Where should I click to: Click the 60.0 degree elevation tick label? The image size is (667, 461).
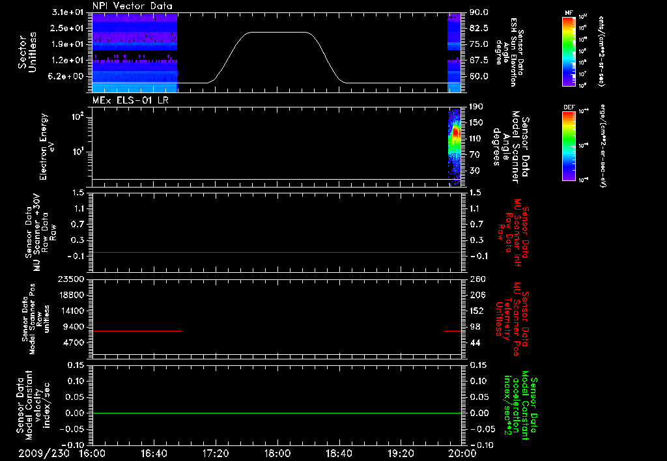(x=479, y=76)
